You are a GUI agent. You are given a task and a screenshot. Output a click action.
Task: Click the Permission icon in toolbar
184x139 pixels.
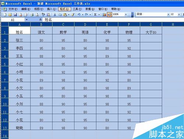(x=21, y=15)
